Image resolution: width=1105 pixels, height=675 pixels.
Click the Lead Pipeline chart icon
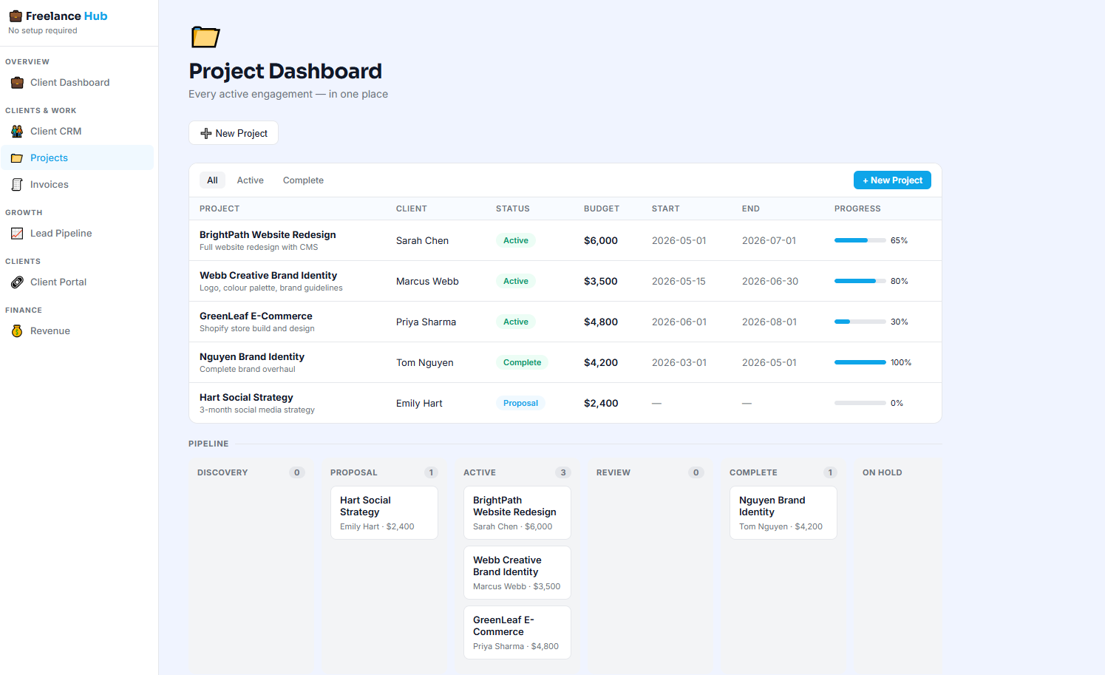coord(17,234)
